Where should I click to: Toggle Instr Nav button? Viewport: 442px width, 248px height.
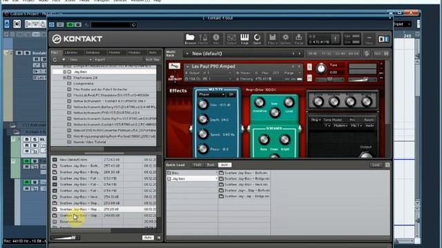coord(153,60)
